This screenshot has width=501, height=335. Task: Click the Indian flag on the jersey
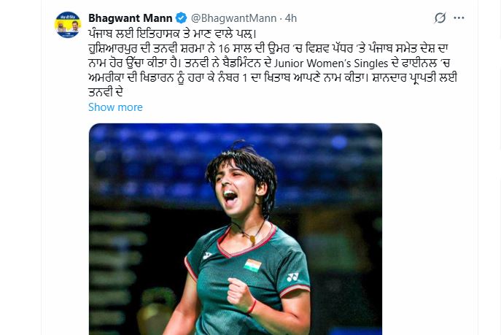point(252,266)
